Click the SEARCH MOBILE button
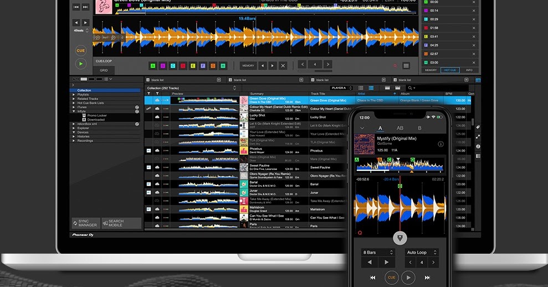The image size is (548, 287). pyautogui.click(x=121, y=223)
